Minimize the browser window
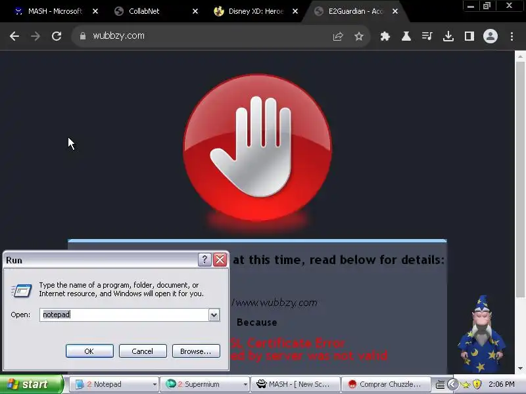 coord(471,6)
